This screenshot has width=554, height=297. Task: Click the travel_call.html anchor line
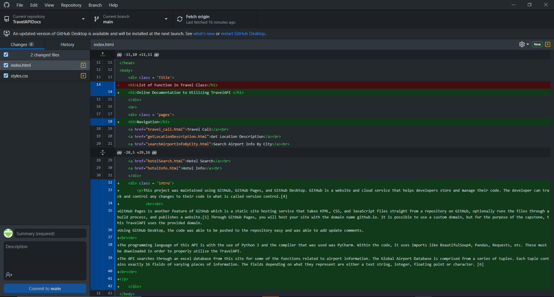tap(333, 129)
